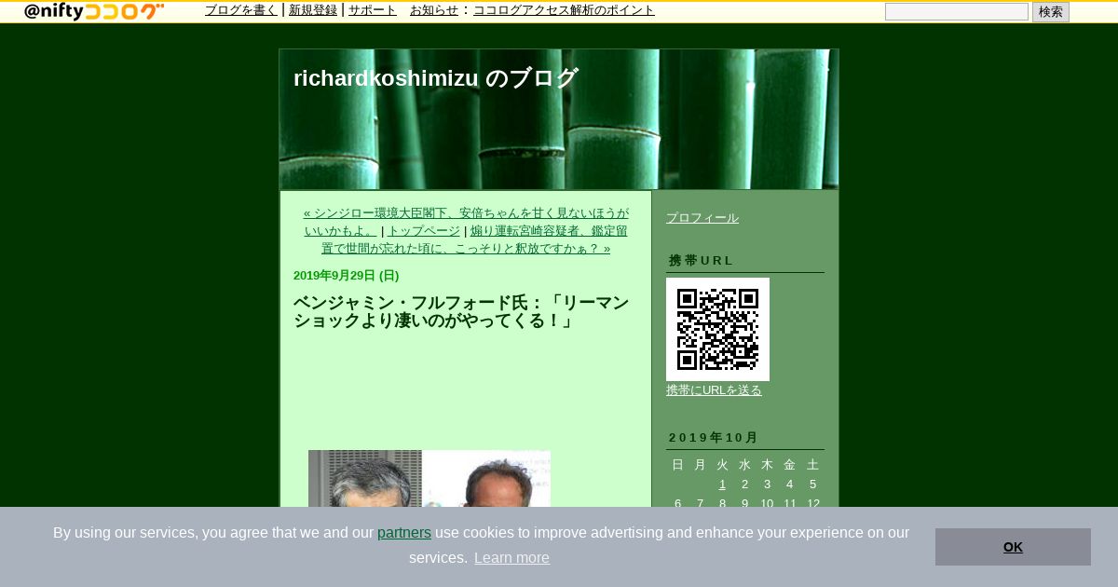This screenshot has width=1118, height=587.
Task: Click the 2019年10月 calendar heading
Action: pyautogui.click(x=714, y=438)
